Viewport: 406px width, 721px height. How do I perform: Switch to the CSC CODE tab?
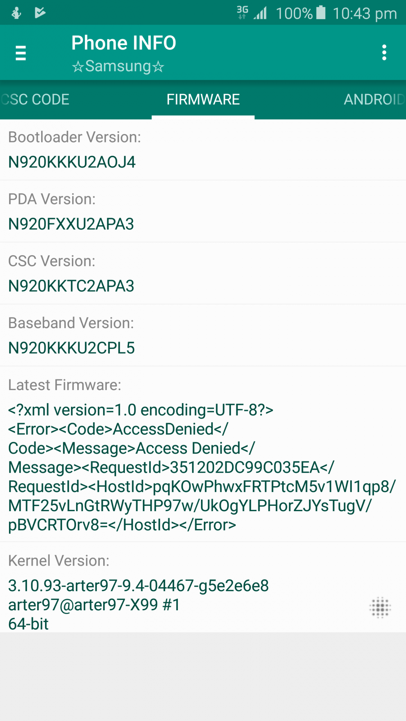click(35, 99)
